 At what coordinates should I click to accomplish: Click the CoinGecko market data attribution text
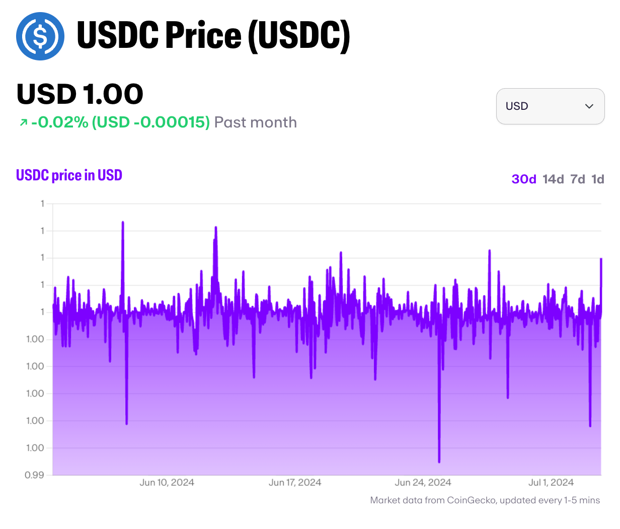(x=485, y=500)
